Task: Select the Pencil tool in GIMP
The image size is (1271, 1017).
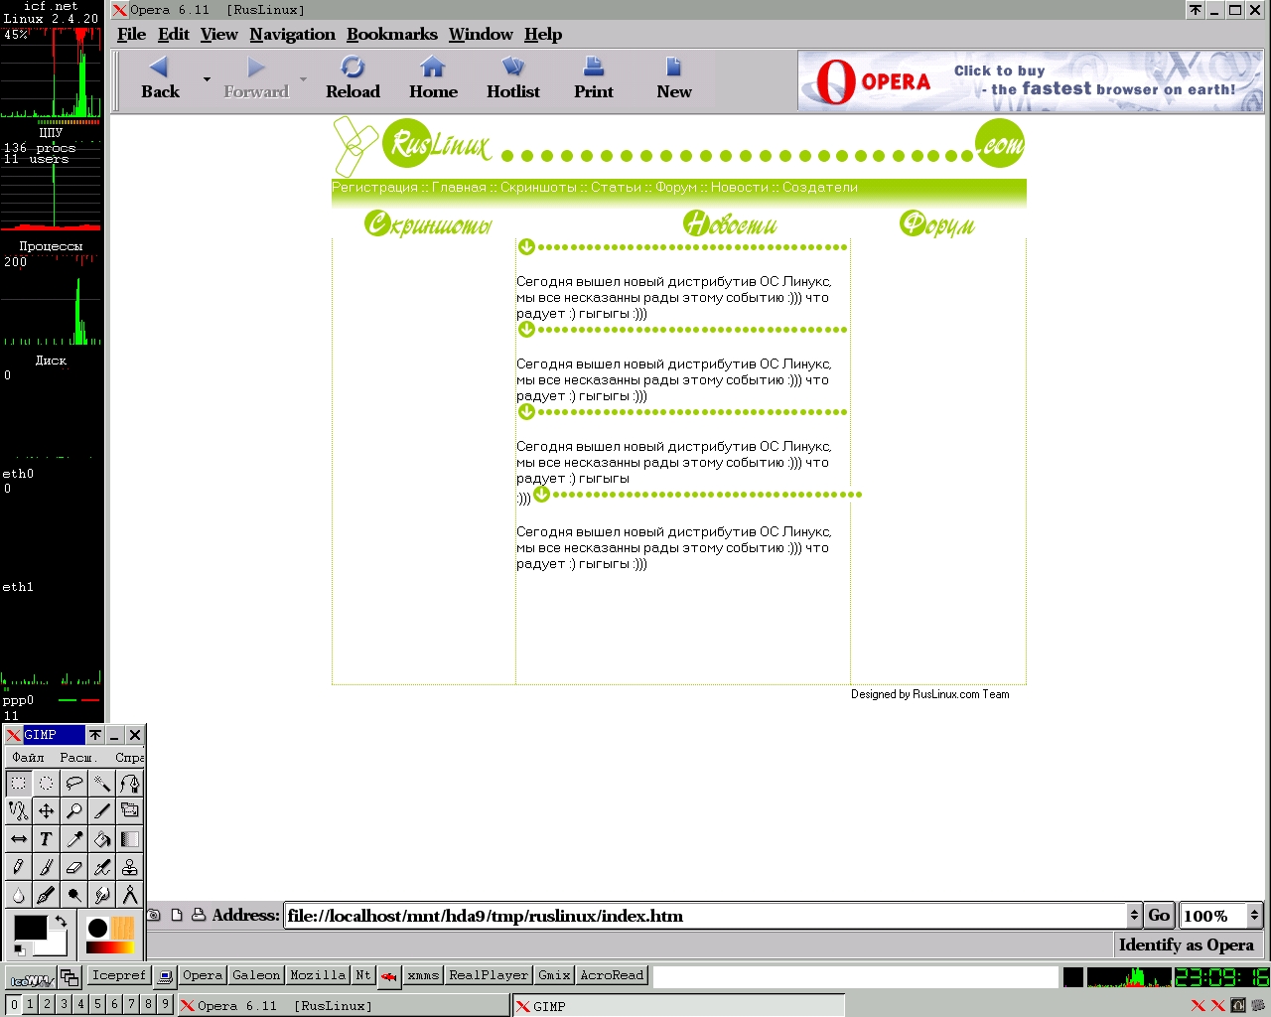Action: coord(18,867)
